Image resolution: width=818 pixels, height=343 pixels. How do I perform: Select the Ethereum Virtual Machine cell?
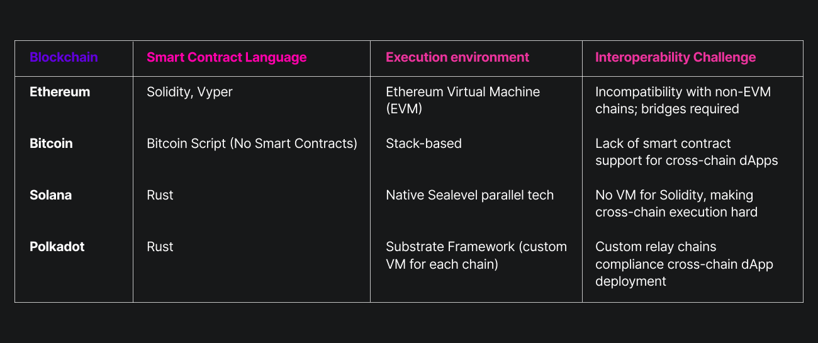[462, 100]
